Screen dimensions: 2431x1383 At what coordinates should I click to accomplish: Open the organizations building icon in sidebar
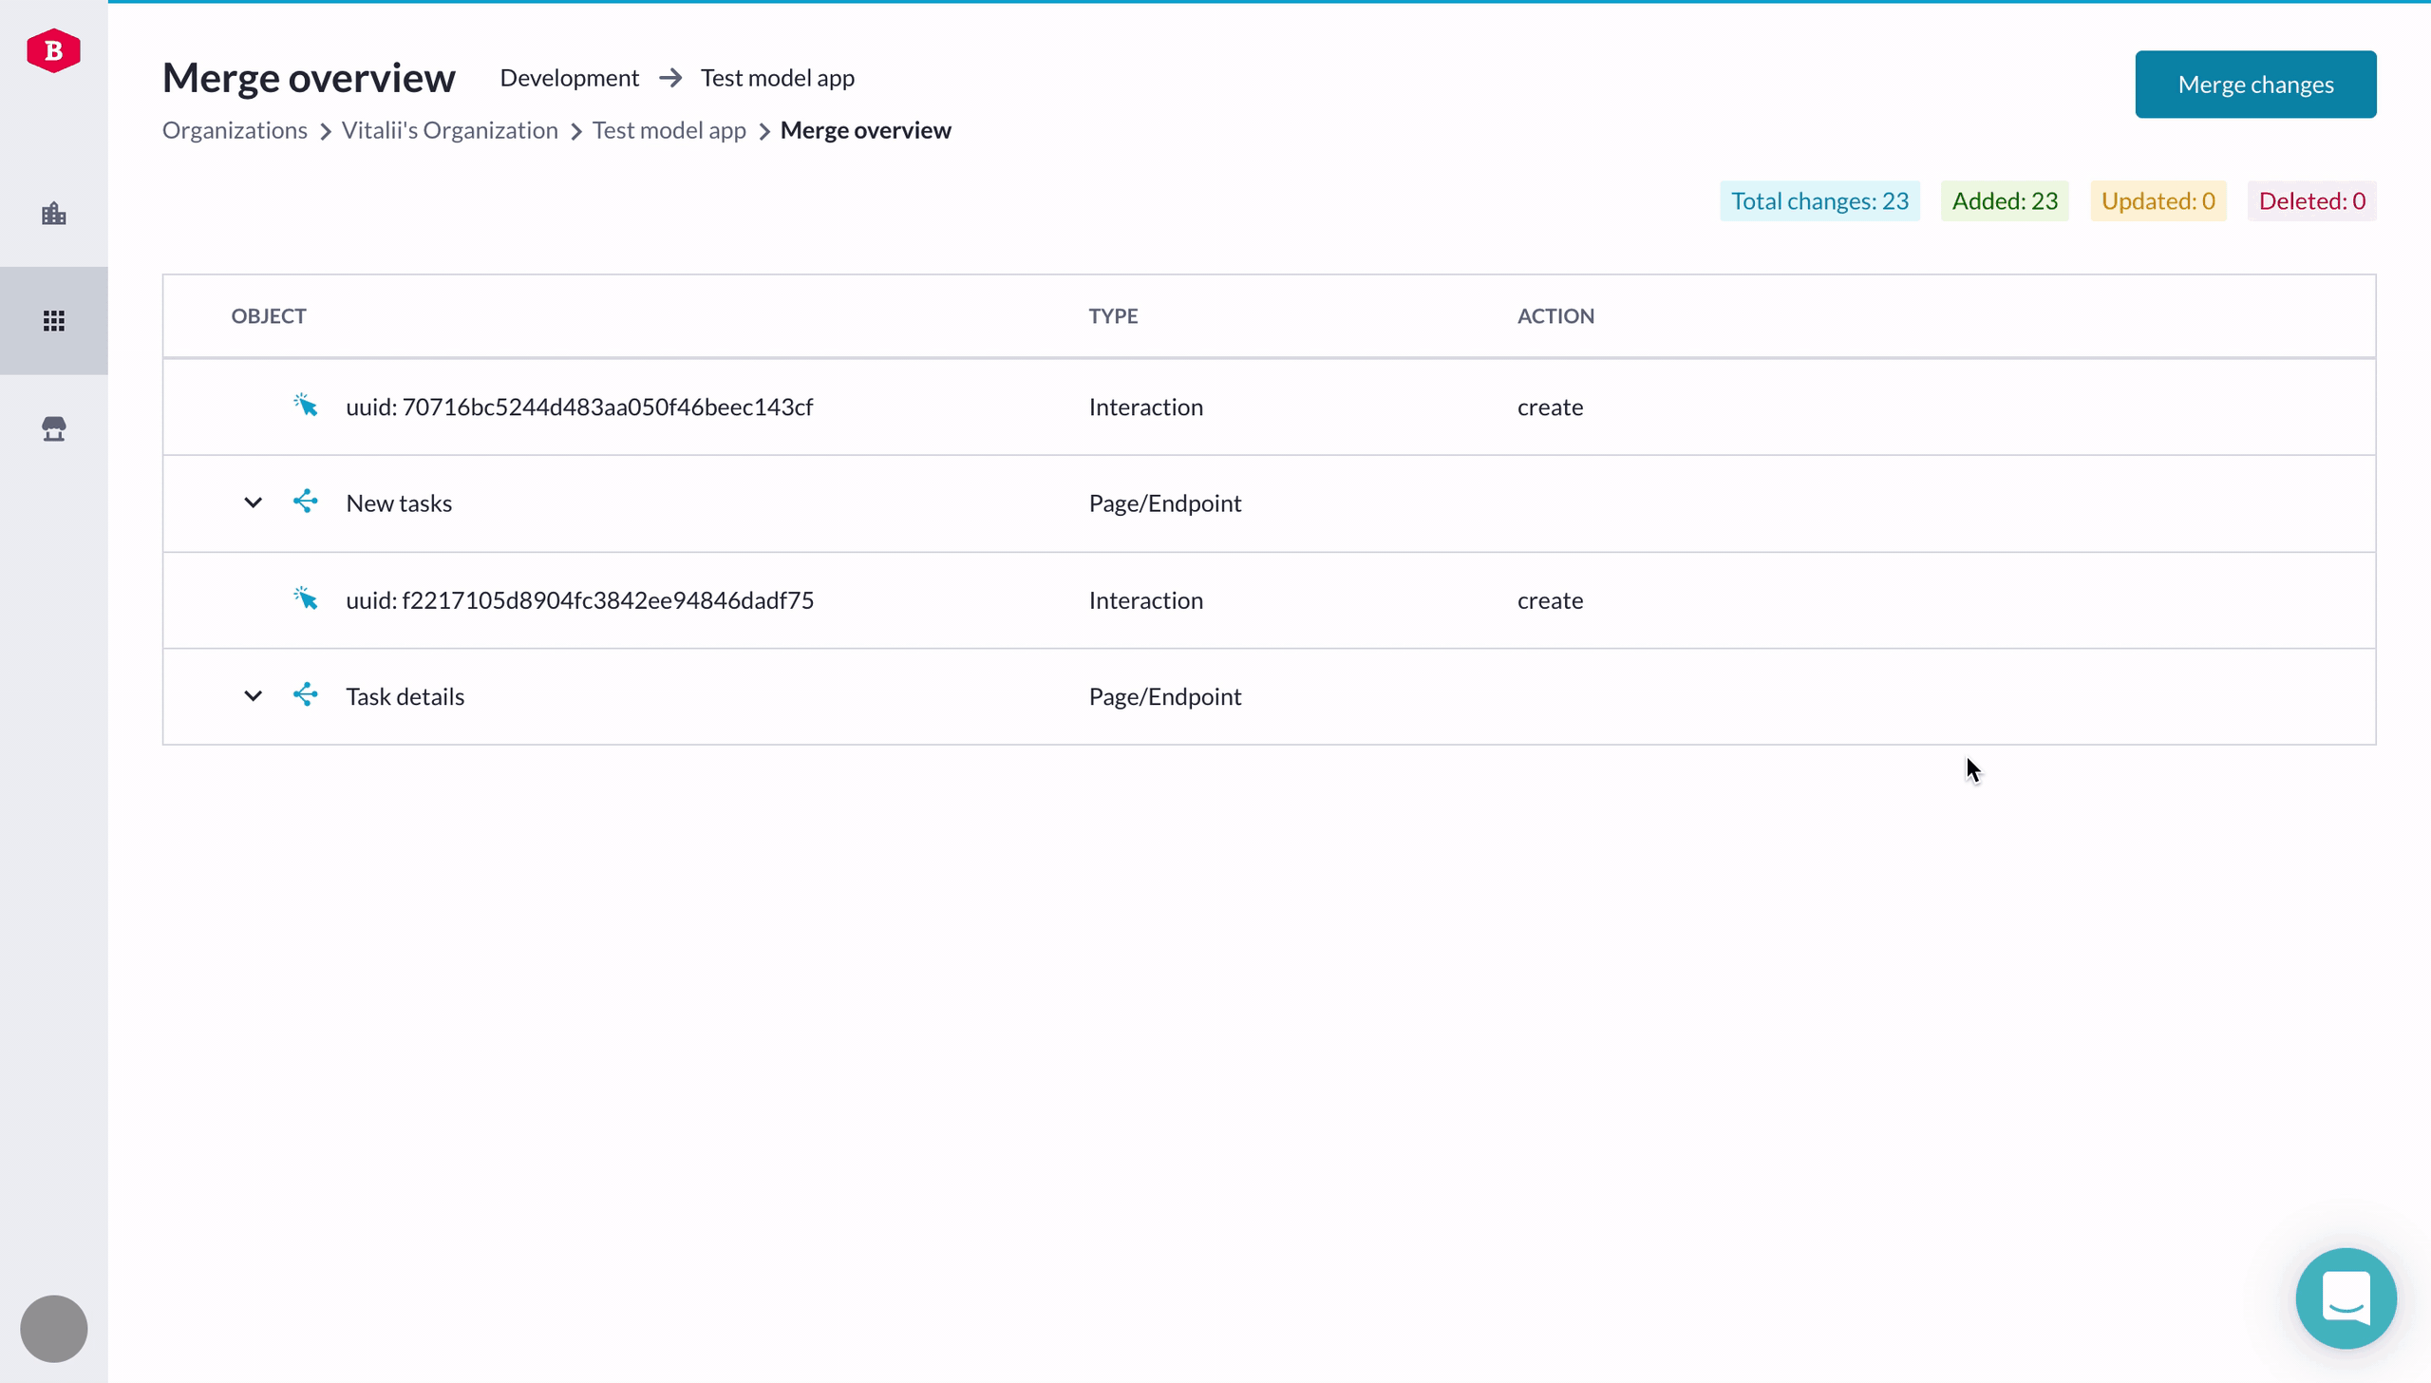click(54, 214)
